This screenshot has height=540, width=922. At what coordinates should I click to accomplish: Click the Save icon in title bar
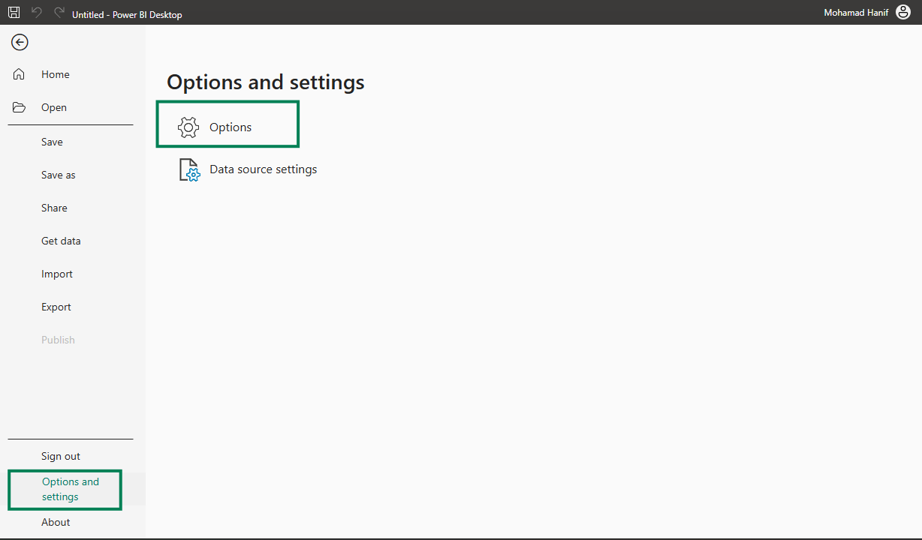click(14, 13)
